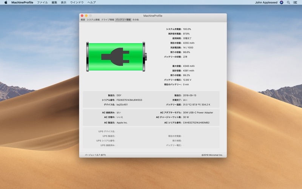The height and width of the screenshot is (189, 302).
Task: Click the 充放電回数 value 14 / 1000
Action: [188, 48]
